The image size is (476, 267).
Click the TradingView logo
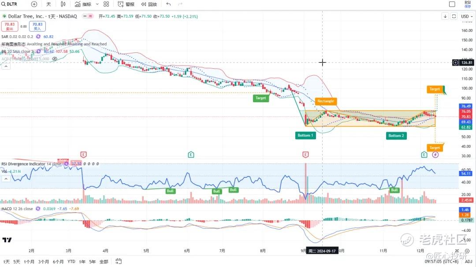[7, 240]
